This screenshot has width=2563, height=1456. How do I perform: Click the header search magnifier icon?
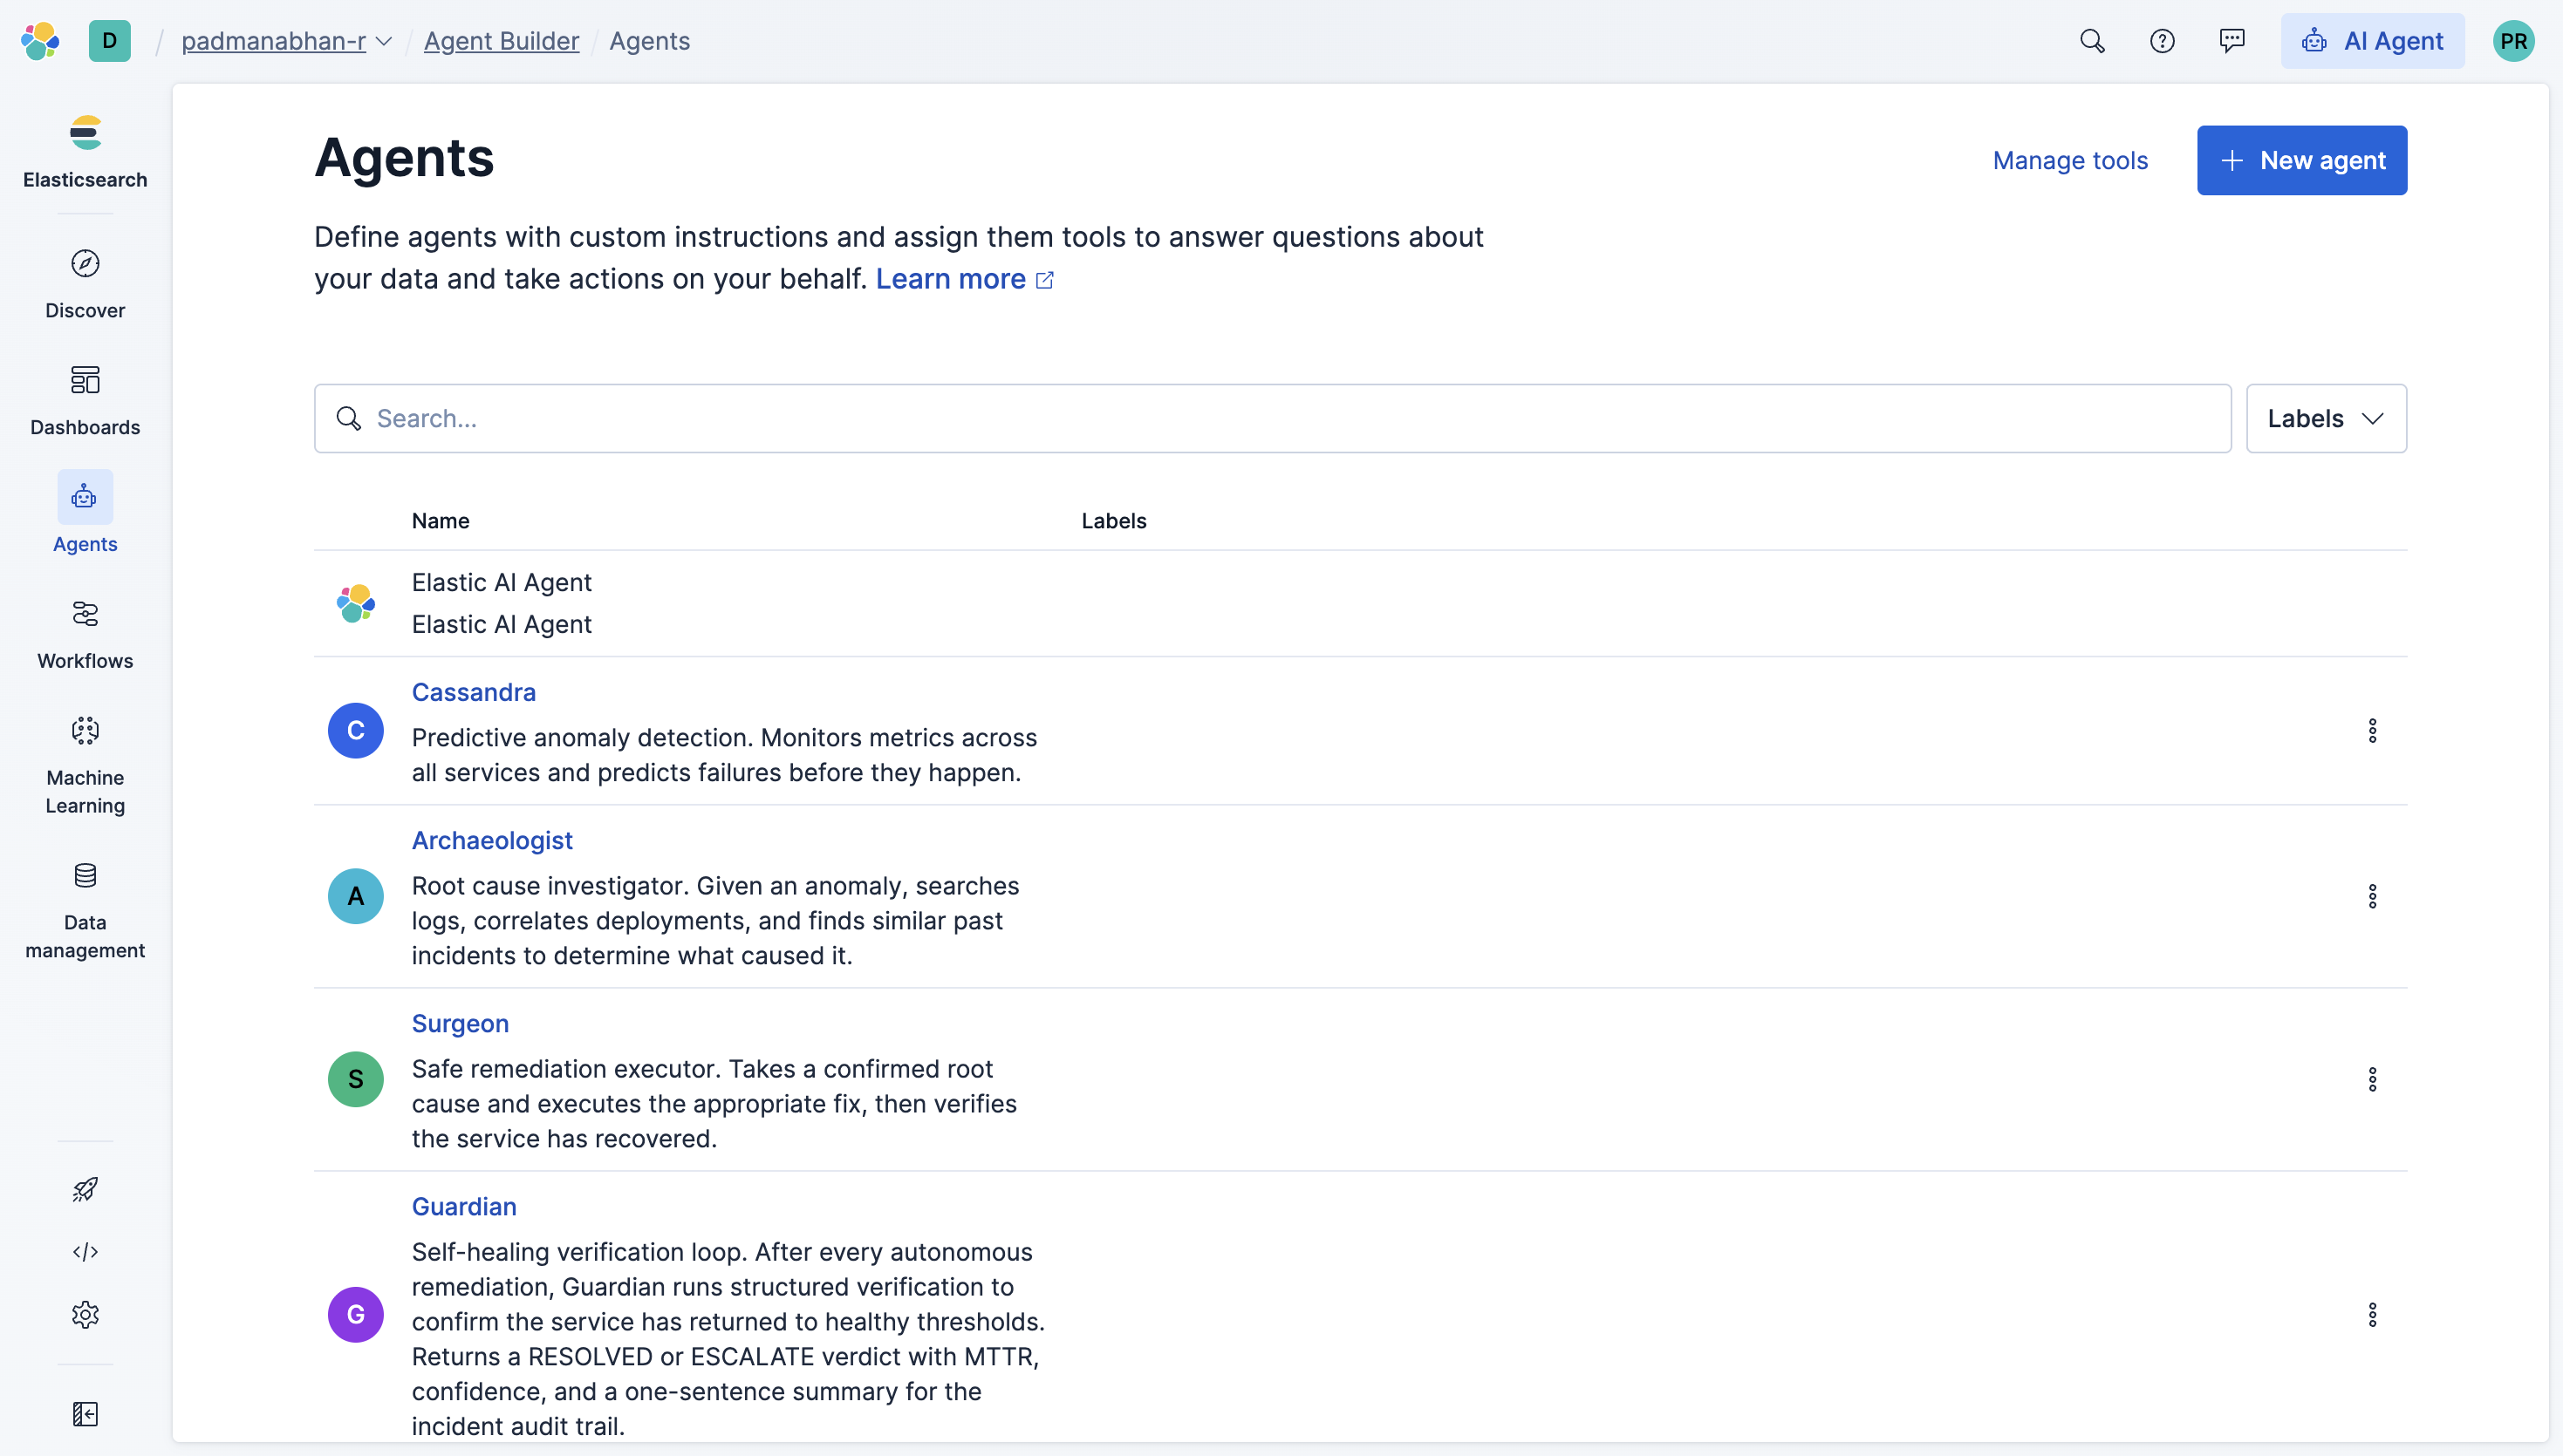[2092, 41]
